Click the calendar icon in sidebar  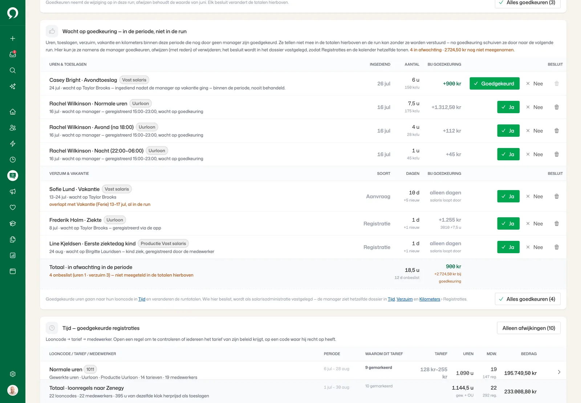pos(13,271)
